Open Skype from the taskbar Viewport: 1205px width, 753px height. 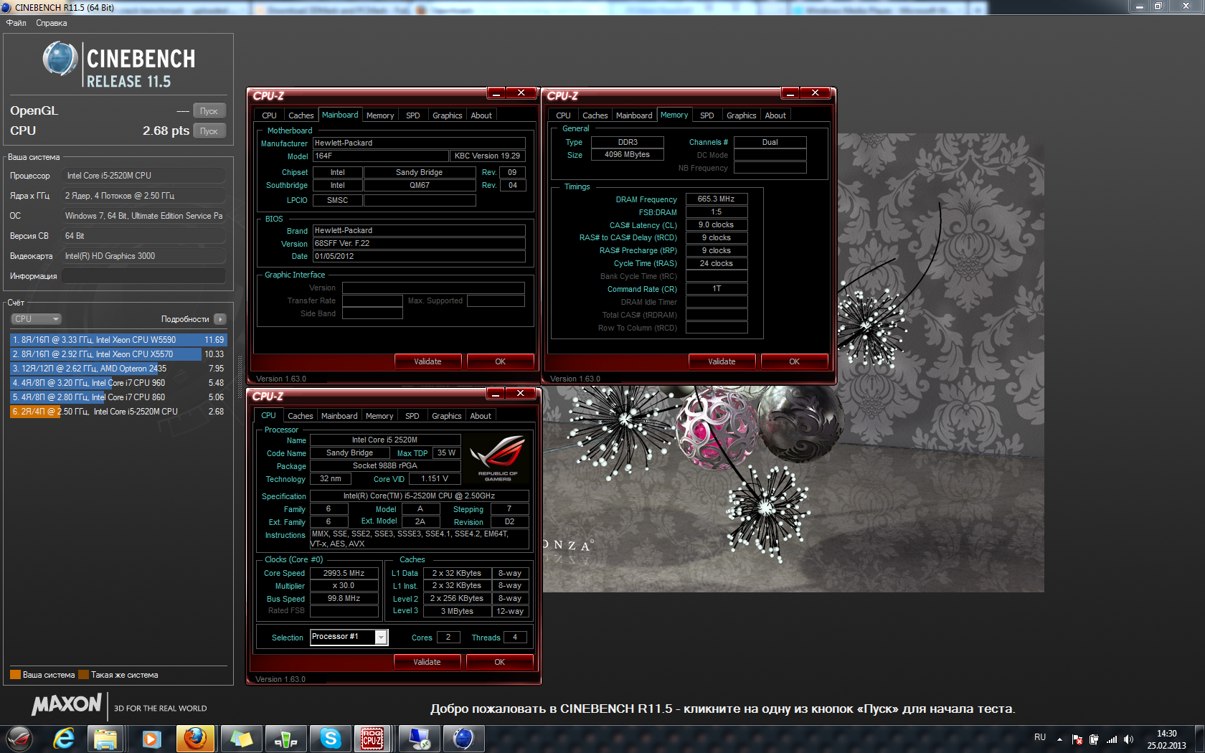tap(330, 739)
